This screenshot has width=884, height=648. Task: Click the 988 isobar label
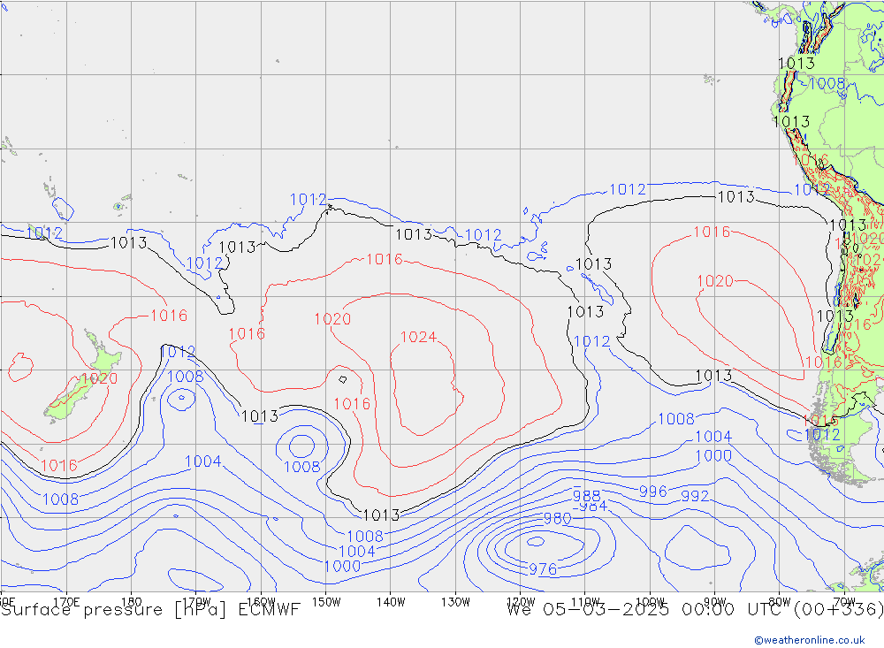(586, 496)
